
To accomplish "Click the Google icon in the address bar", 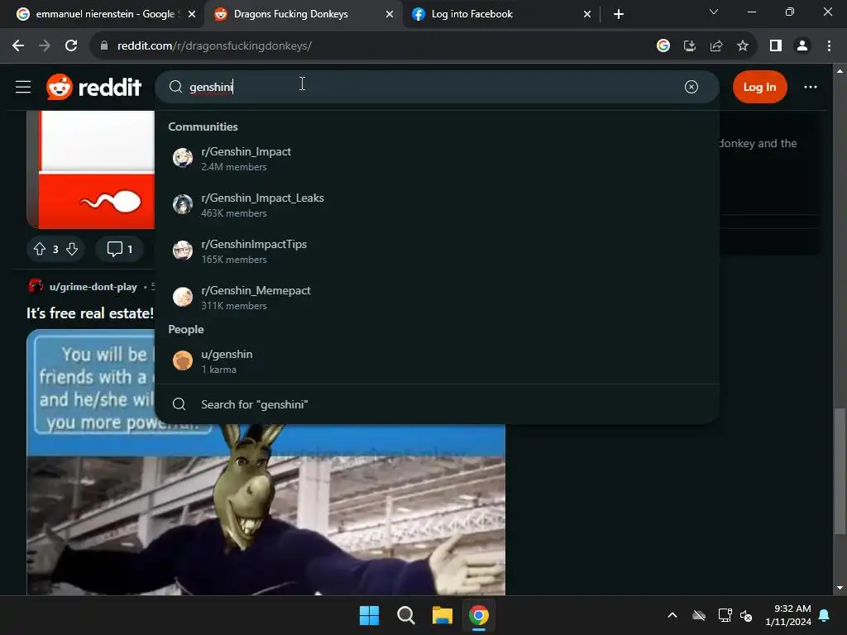I will coord(663,46).
